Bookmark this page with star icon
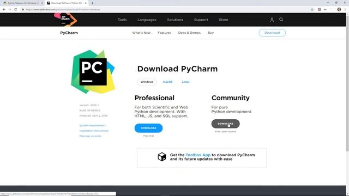 (x=312, y=10)
